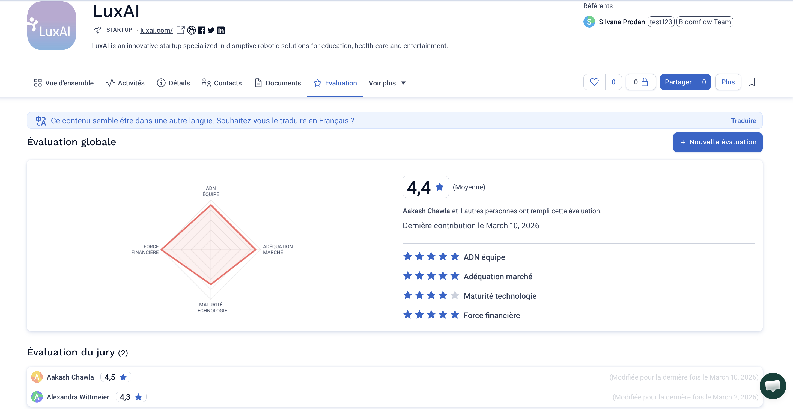
Task: Like LuxAI with the heart button
Action: [594, 82]
